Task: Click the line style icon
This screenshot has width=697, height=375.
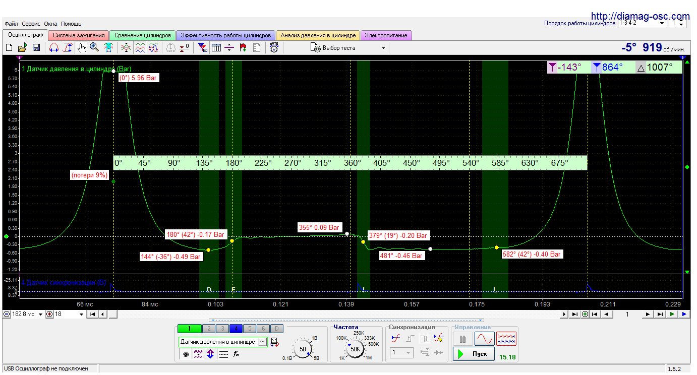Action: 223,355
